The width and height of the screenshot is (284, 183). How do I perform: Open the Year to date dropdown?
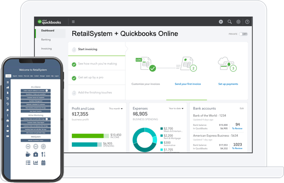click(x=176, y=108)
